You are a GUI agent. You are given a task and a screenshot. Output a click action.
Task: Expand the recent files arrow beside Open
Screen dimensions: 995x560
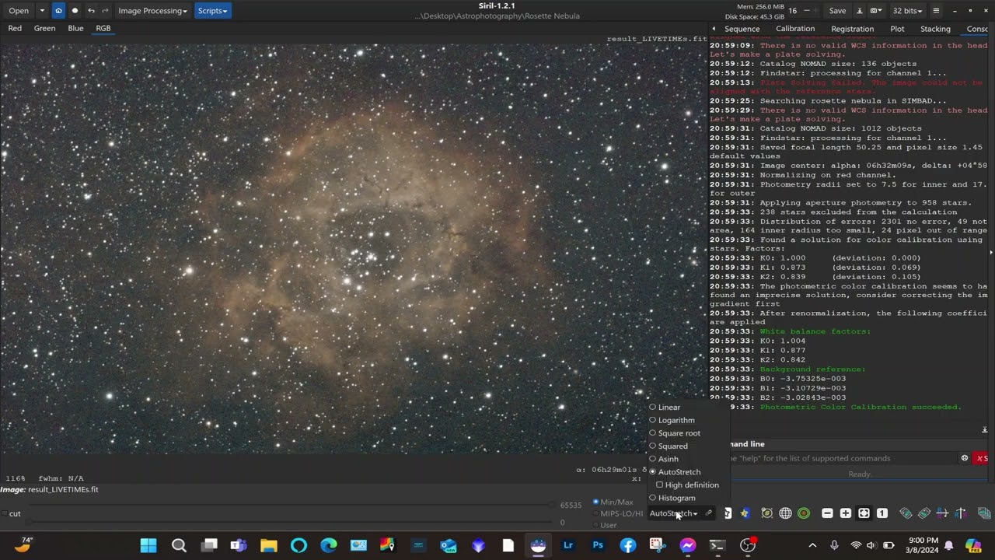click(42, 11)
